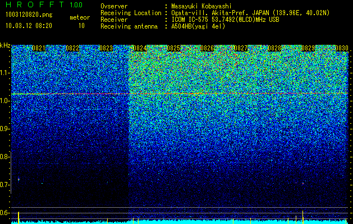Click the 0825 time marker
The height and width of the screenshot is (224, 353).
pyautogui.click(x=173, y=48)
